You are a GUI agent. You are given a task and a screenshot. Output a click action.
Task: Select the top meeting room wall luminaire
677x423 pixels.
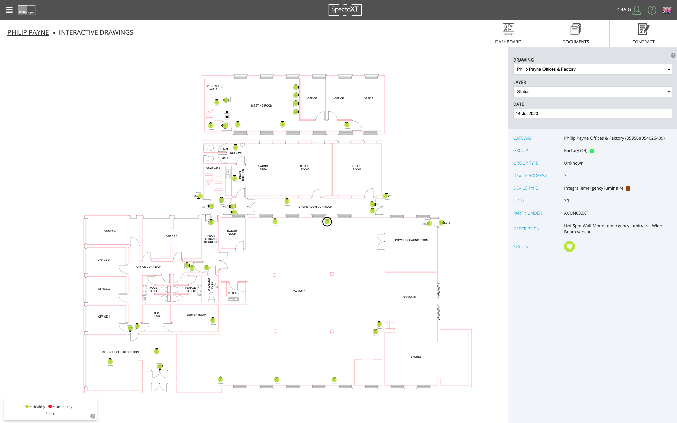click(296, 87)
